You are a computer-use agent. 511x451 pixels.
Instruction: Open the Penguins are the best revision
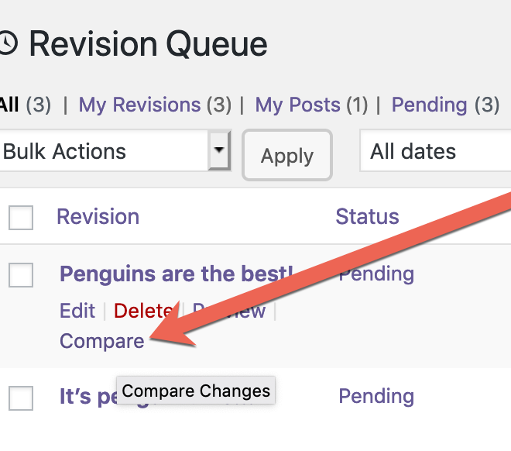coord(177,274)
